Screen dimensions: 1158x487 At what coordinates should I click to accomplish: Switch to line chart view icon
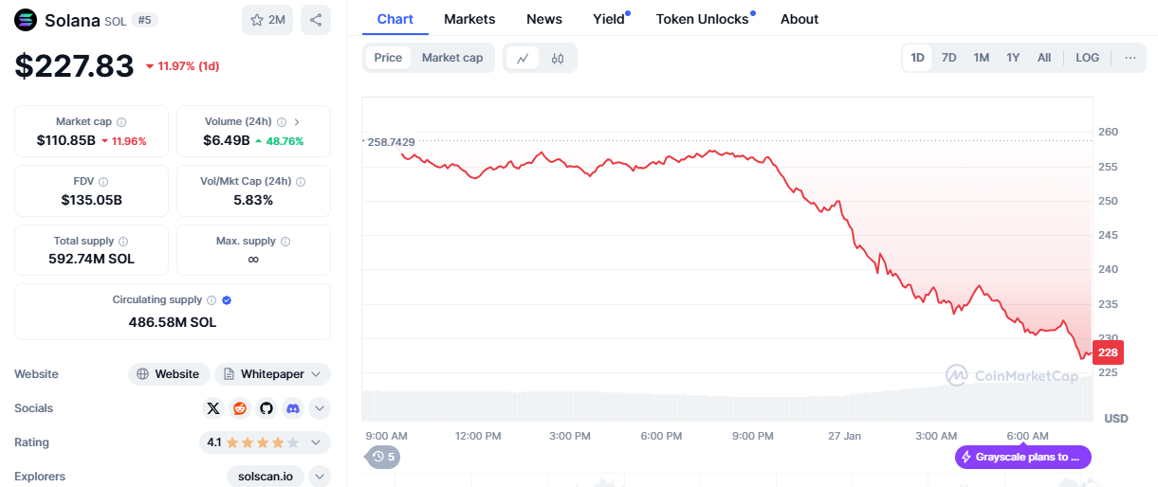[x=523, y=58]
